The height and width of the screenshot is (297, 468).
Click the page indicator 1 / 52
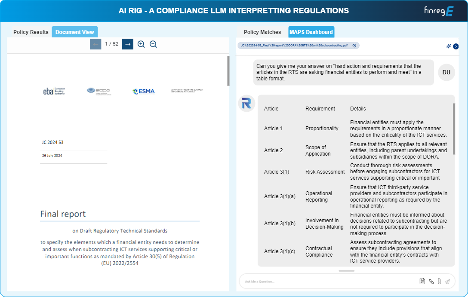[112, 44]
